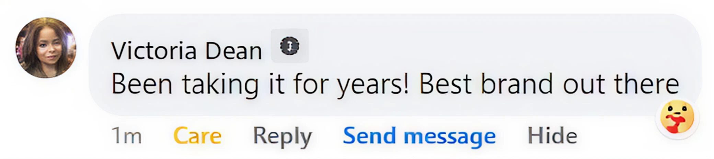Click the badge icon beside Victoria Dean
The image size is (714, 159).
(x=289, y=46)
